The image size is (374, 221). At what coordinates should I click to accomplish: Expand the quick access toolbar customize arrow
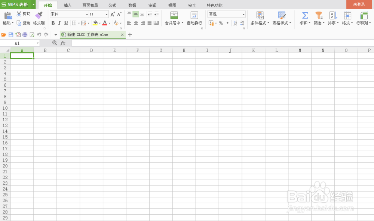coord(56,35)
